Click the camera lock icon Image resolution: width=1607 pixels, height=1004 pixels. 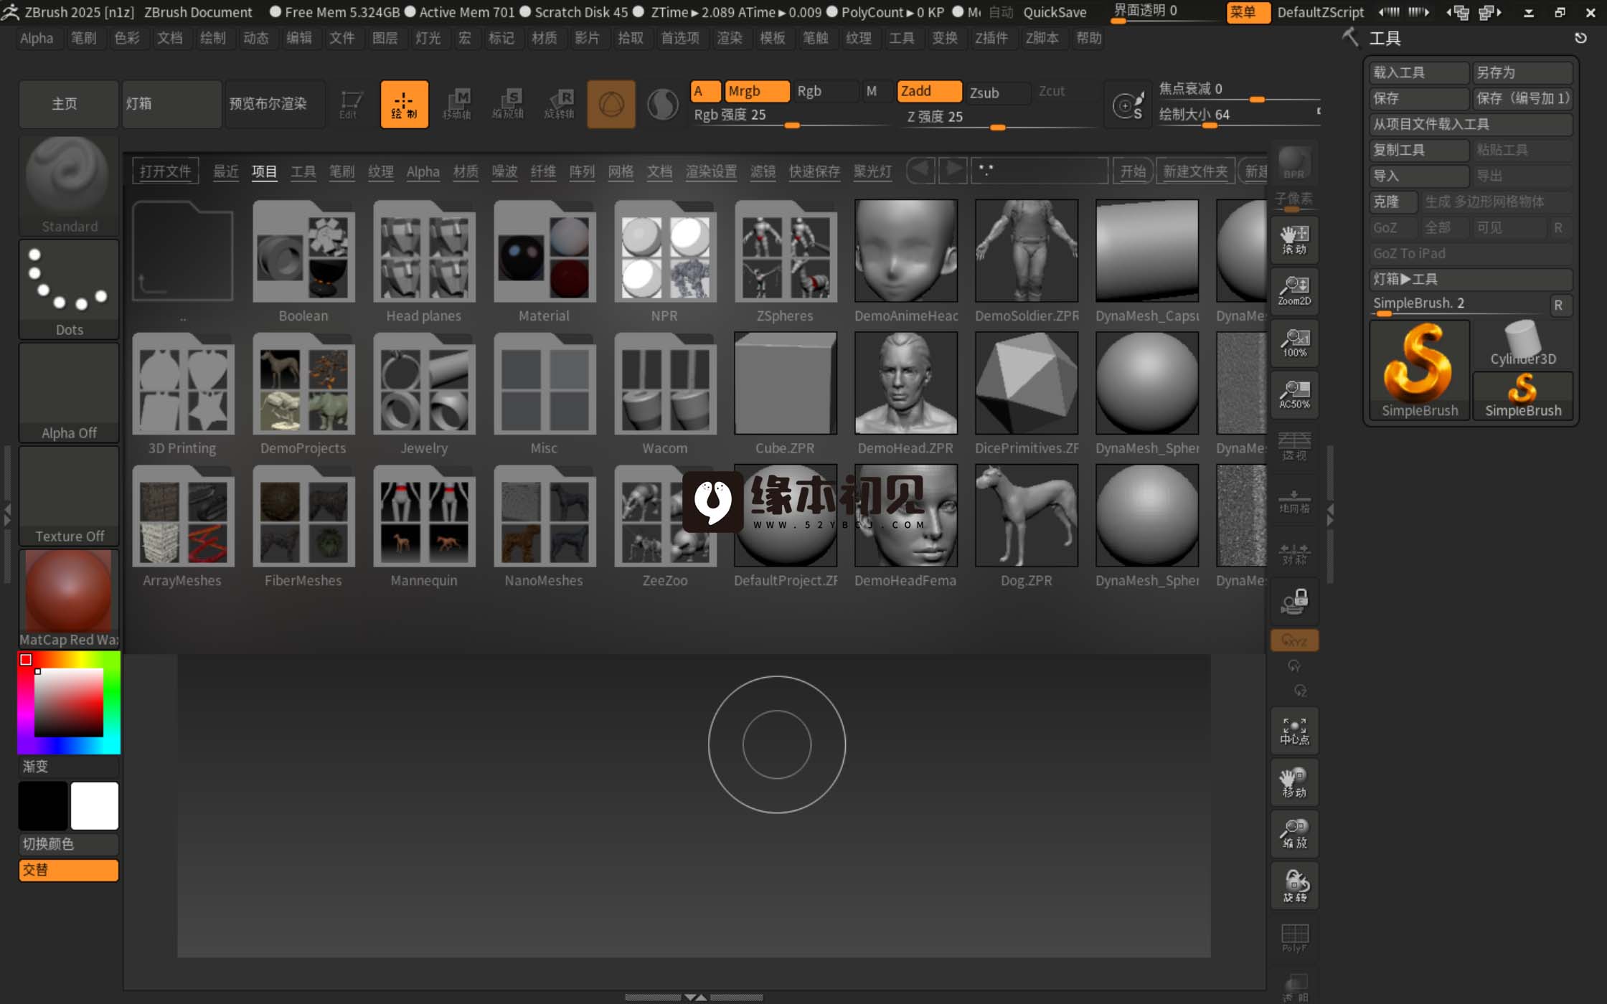click(x=1294, y=601)
